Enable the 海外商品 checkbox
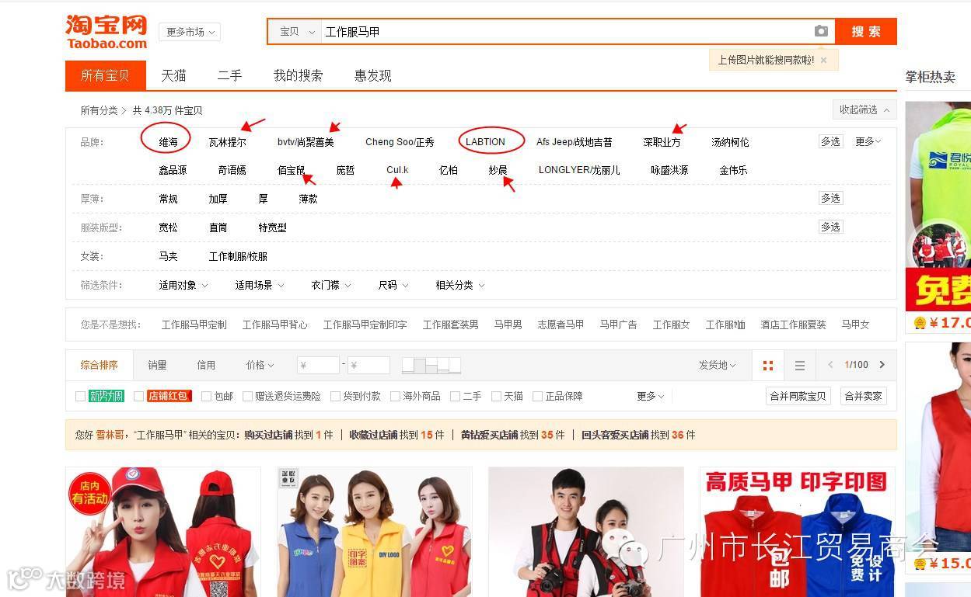971x597 pixels. coord(395,396)
